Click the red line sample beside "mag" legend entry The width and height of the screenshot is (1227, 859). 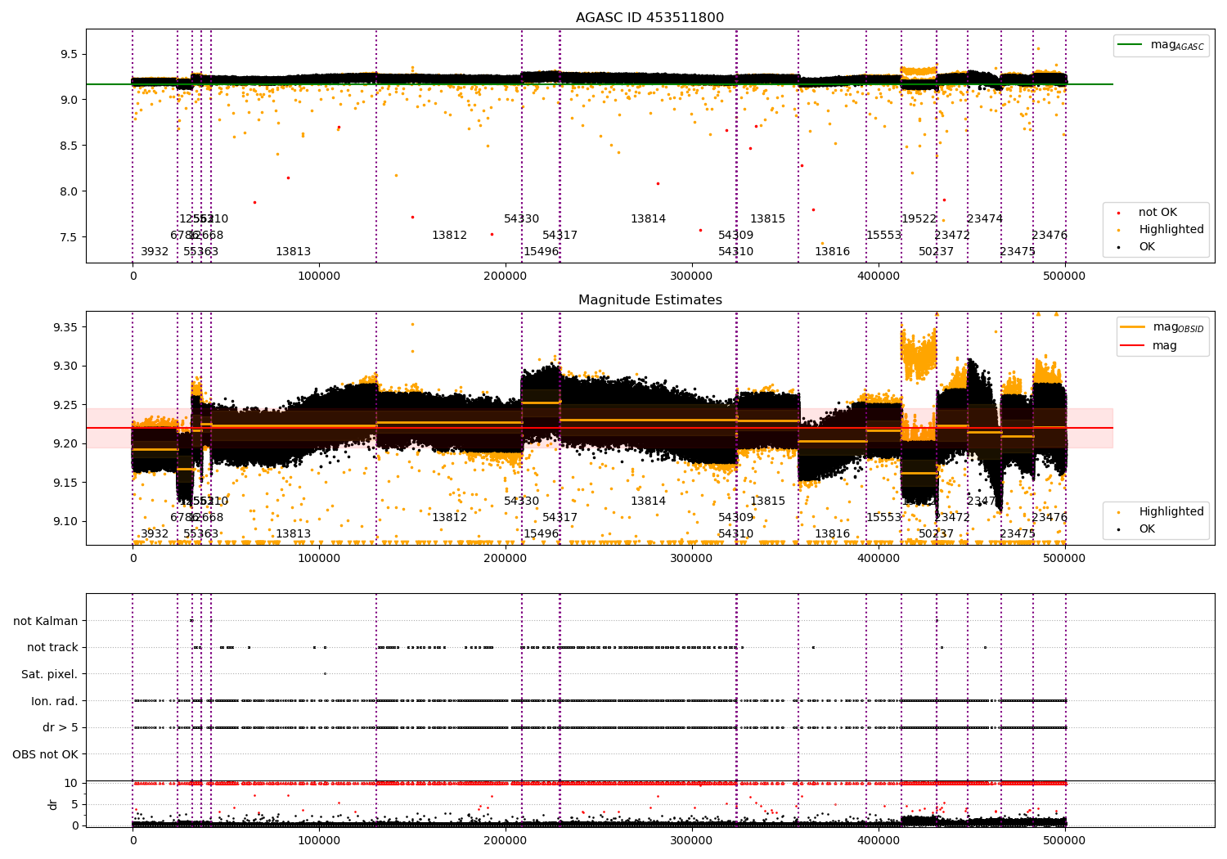(1133, 345)
